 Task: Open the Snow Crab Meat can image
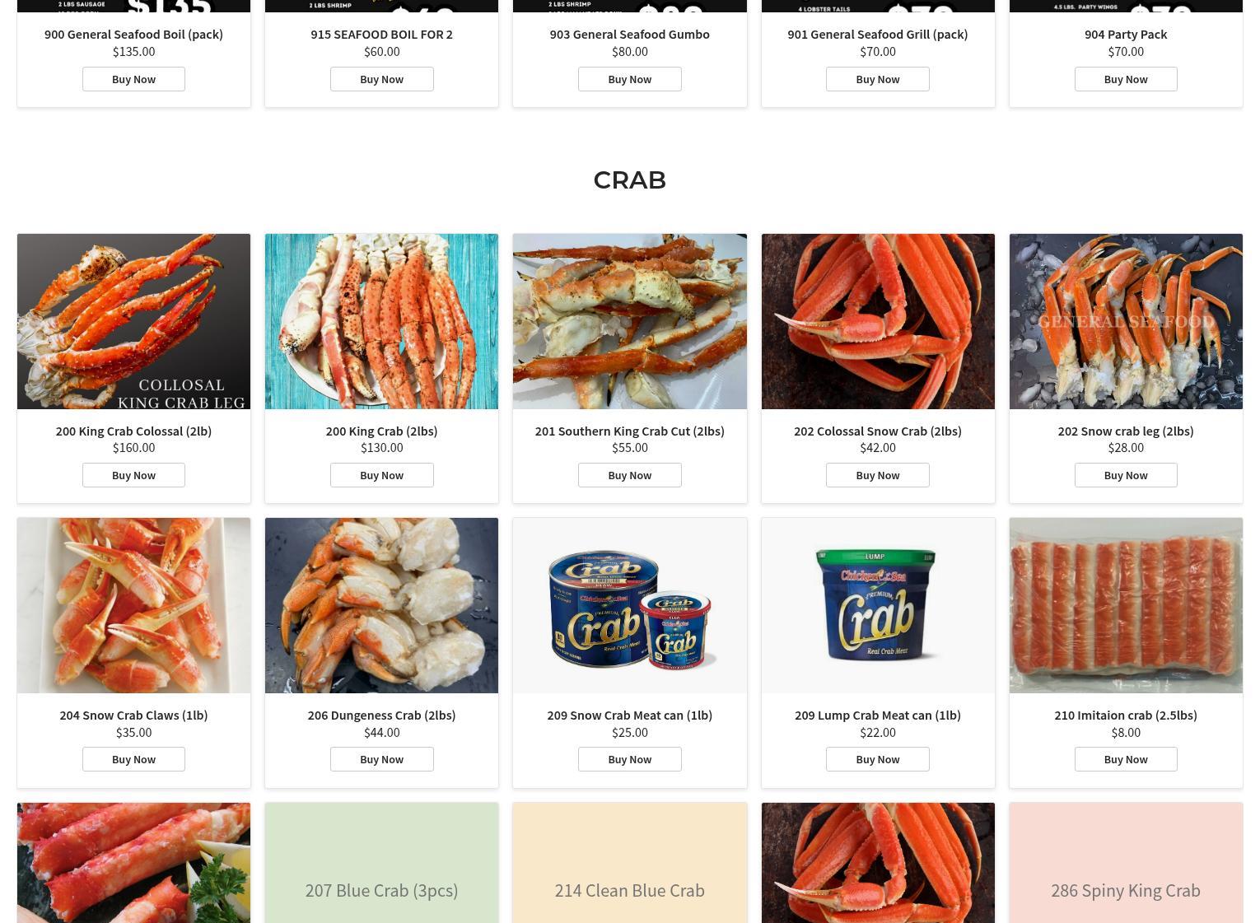(630, 605)
